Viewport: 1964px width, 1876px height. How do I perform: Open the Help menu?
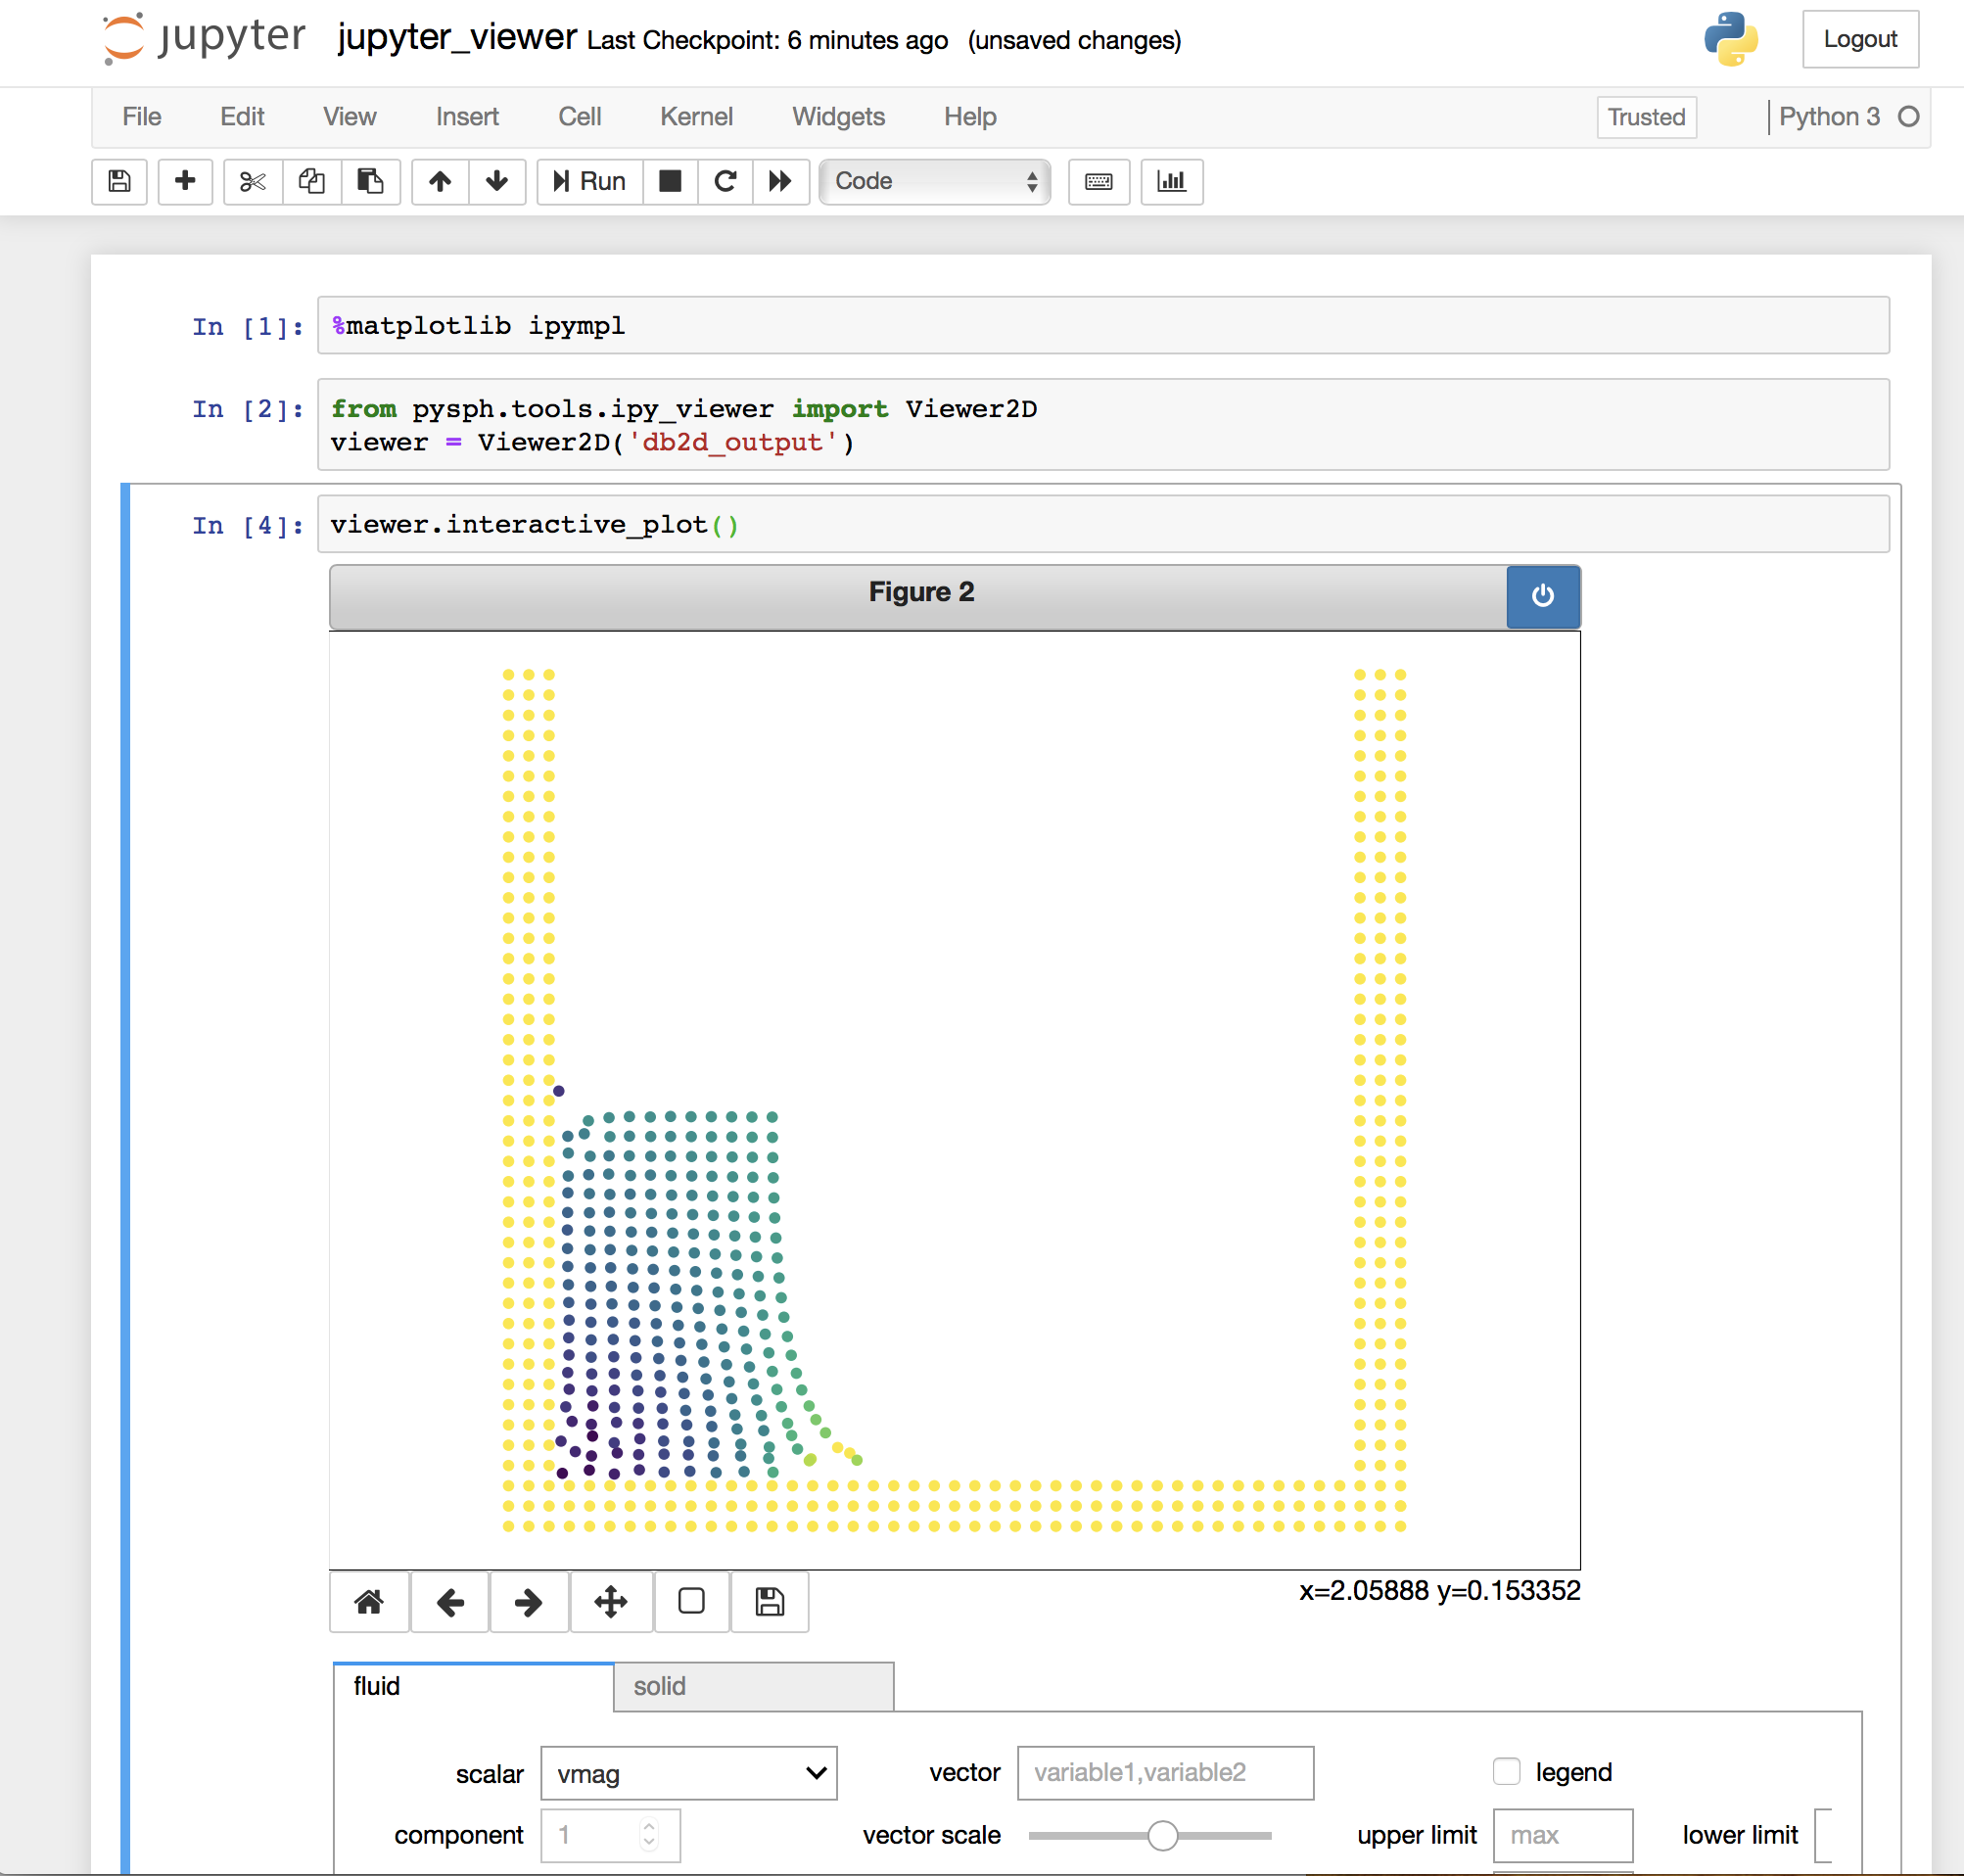click(970, 117)
